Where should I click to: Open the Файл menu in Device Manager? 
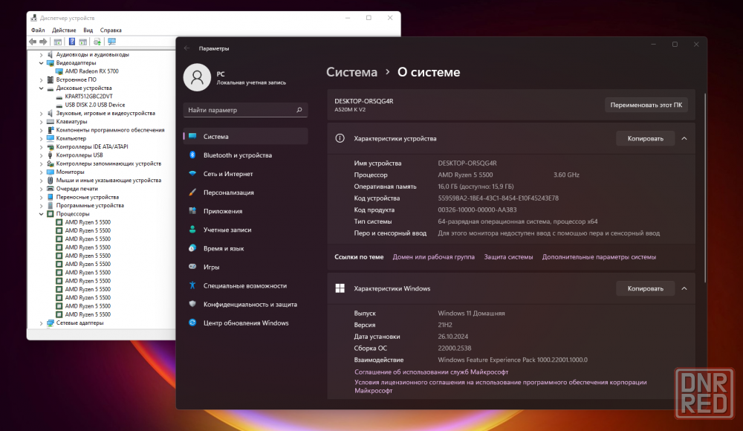[38, 30]
